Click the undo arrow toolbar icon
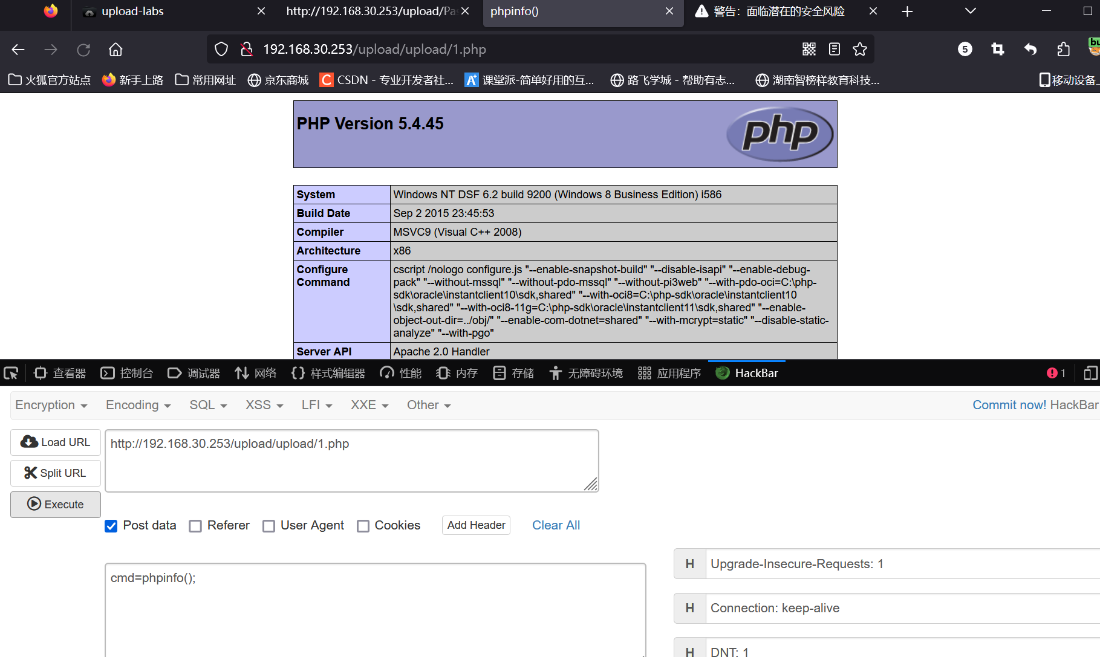This screenshot has width=1100, height=657. (x=1030, y=50)
